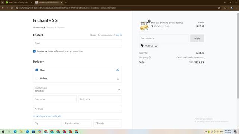Click the Address field
This screenshot has width=239, height=134.
click(x=77, y=109)
